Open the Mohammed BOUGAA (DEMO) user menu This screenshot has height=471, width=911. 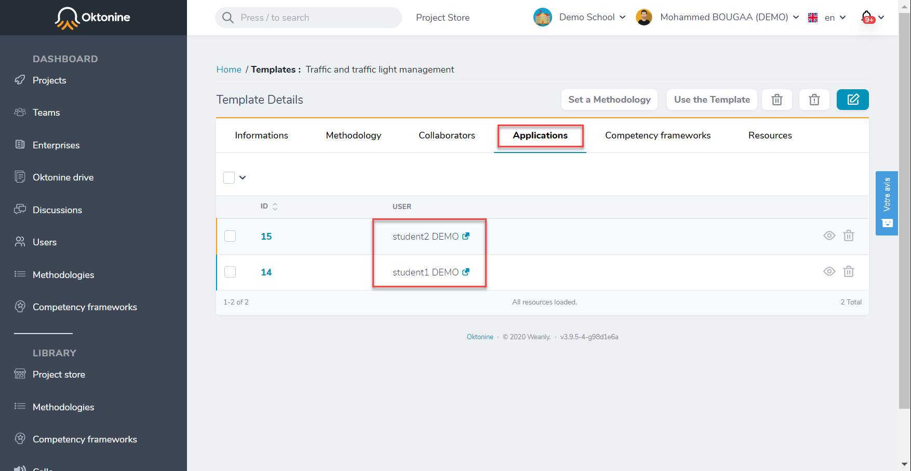(x=729, y=17)
